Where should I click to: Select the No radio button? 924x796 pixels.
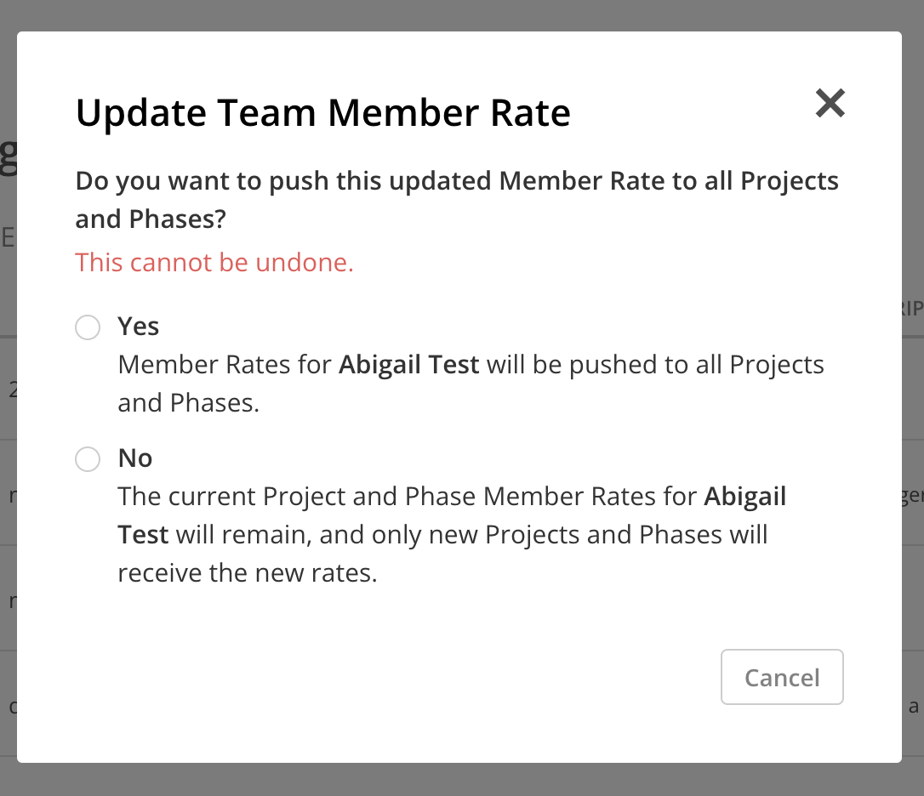[x=88, y=459]
